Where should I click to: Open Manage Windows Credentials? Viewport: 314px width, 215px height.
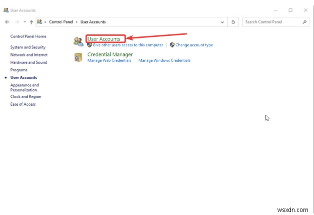(x=164, y=60)
